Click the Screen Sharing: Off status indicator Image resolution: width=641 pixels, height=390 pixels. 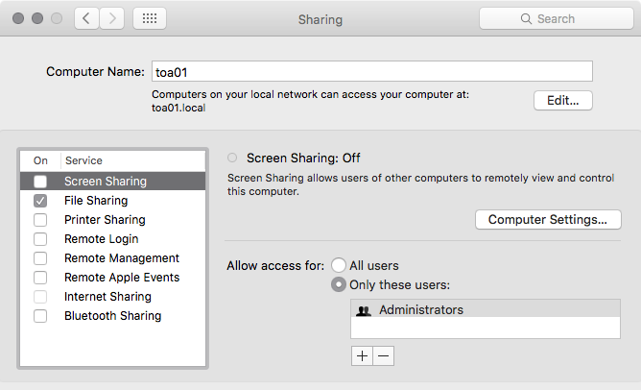click(x=232, y=158)
